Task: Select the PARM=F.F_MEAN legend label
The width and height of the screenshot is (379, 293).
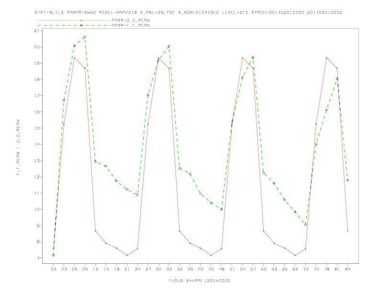Action: [x=131, y=25]
